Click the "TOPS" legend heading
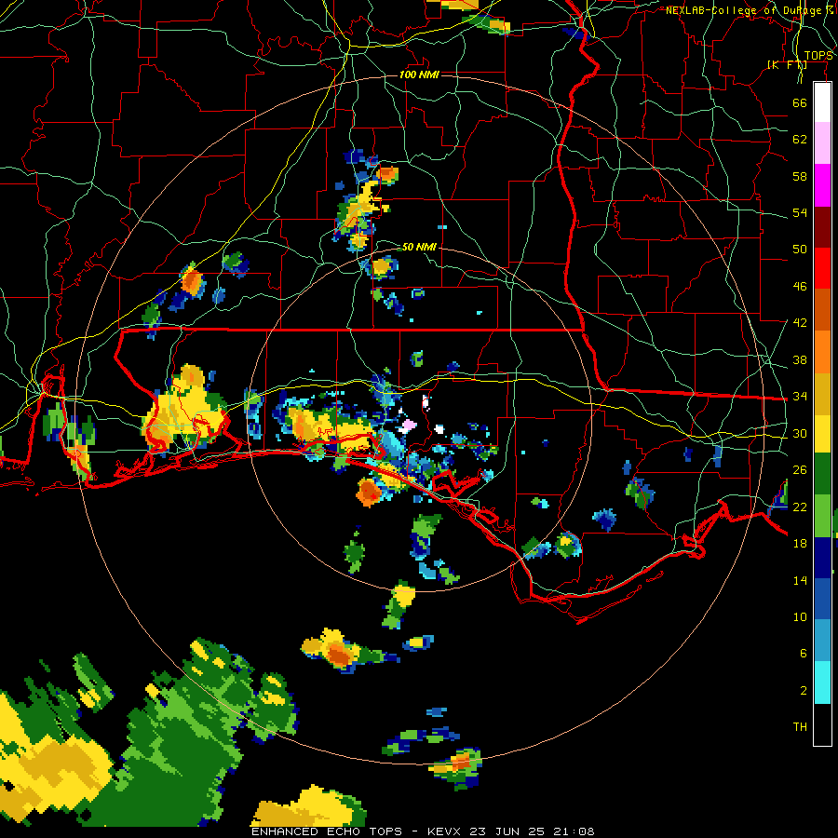The image size is (838, 838). pos(818,56)
